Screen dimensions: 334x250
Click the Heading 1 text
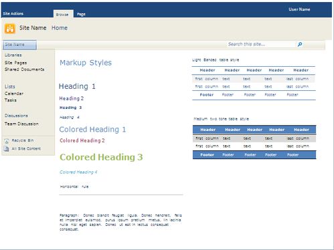77,86
